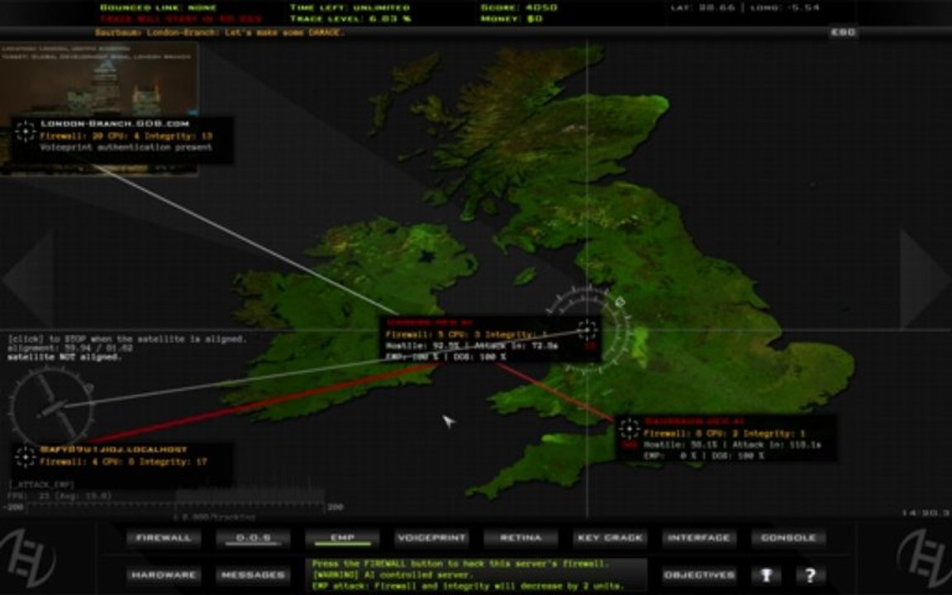
Task: Open the HARDWARE menu
Action: point(164,575)
